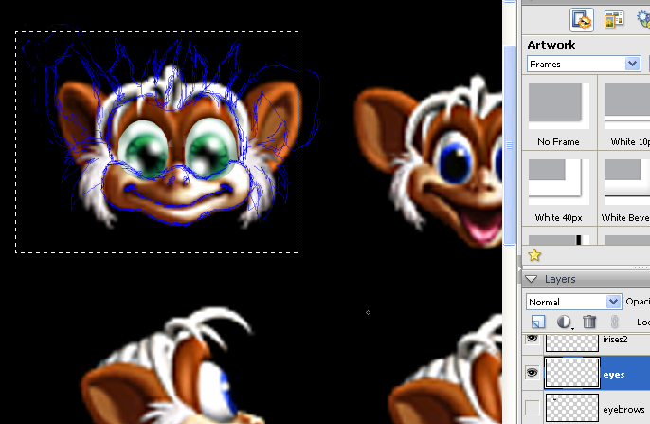Click the link layers chain icon
The width and height of the screenshot is (650, 424).
[614, 322]
